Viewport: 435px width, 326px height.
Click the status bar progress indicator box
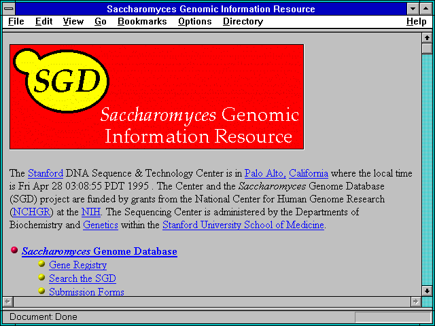pos(393,317)
